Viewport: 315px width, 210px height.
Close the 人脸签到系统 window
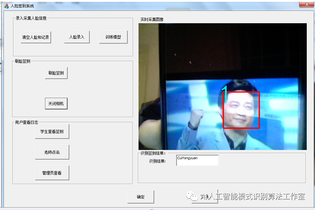coord(306,4)
